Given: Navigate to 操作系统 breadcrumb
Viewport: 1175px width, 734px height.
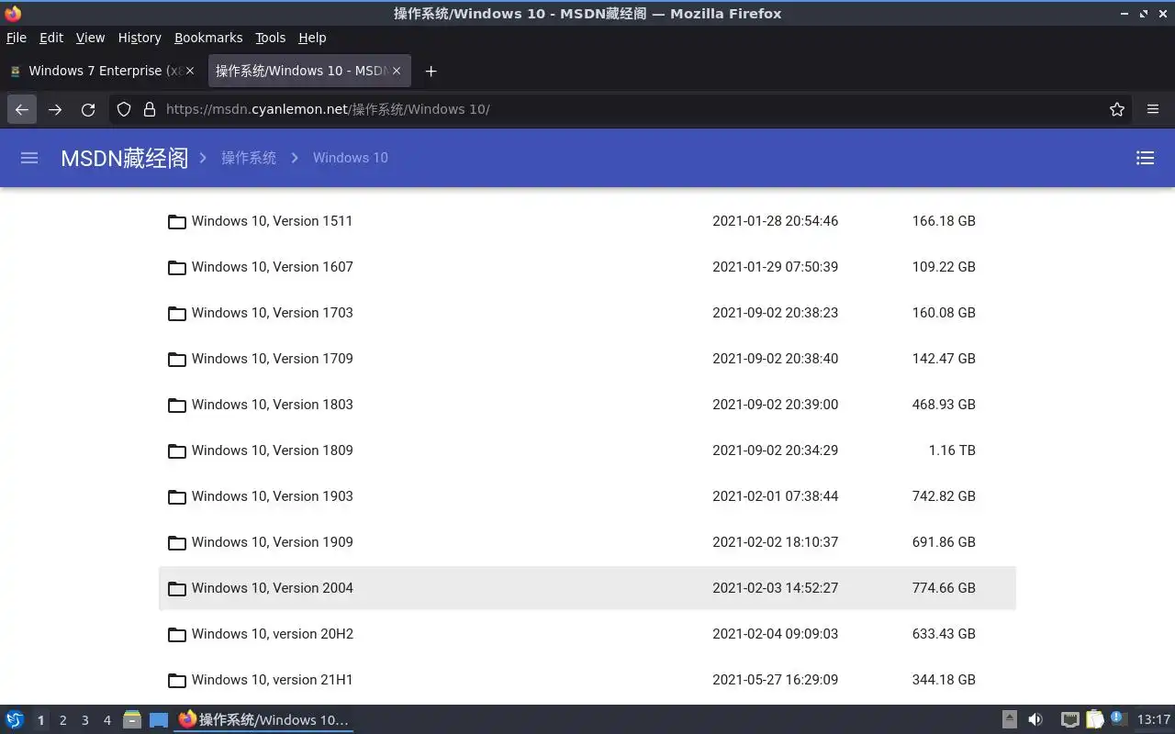Looking at the screenshot, I should tap(249, 158).
